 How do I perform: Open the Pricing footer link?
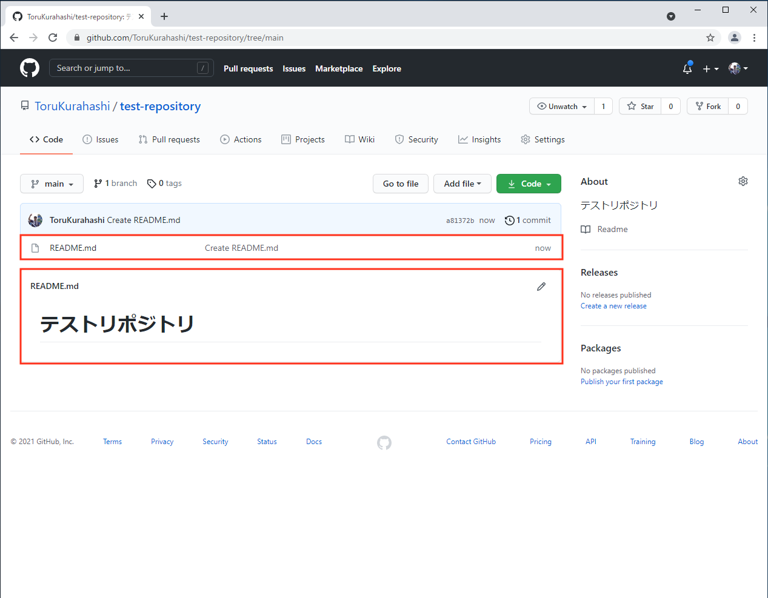click(x=541, y=442)
